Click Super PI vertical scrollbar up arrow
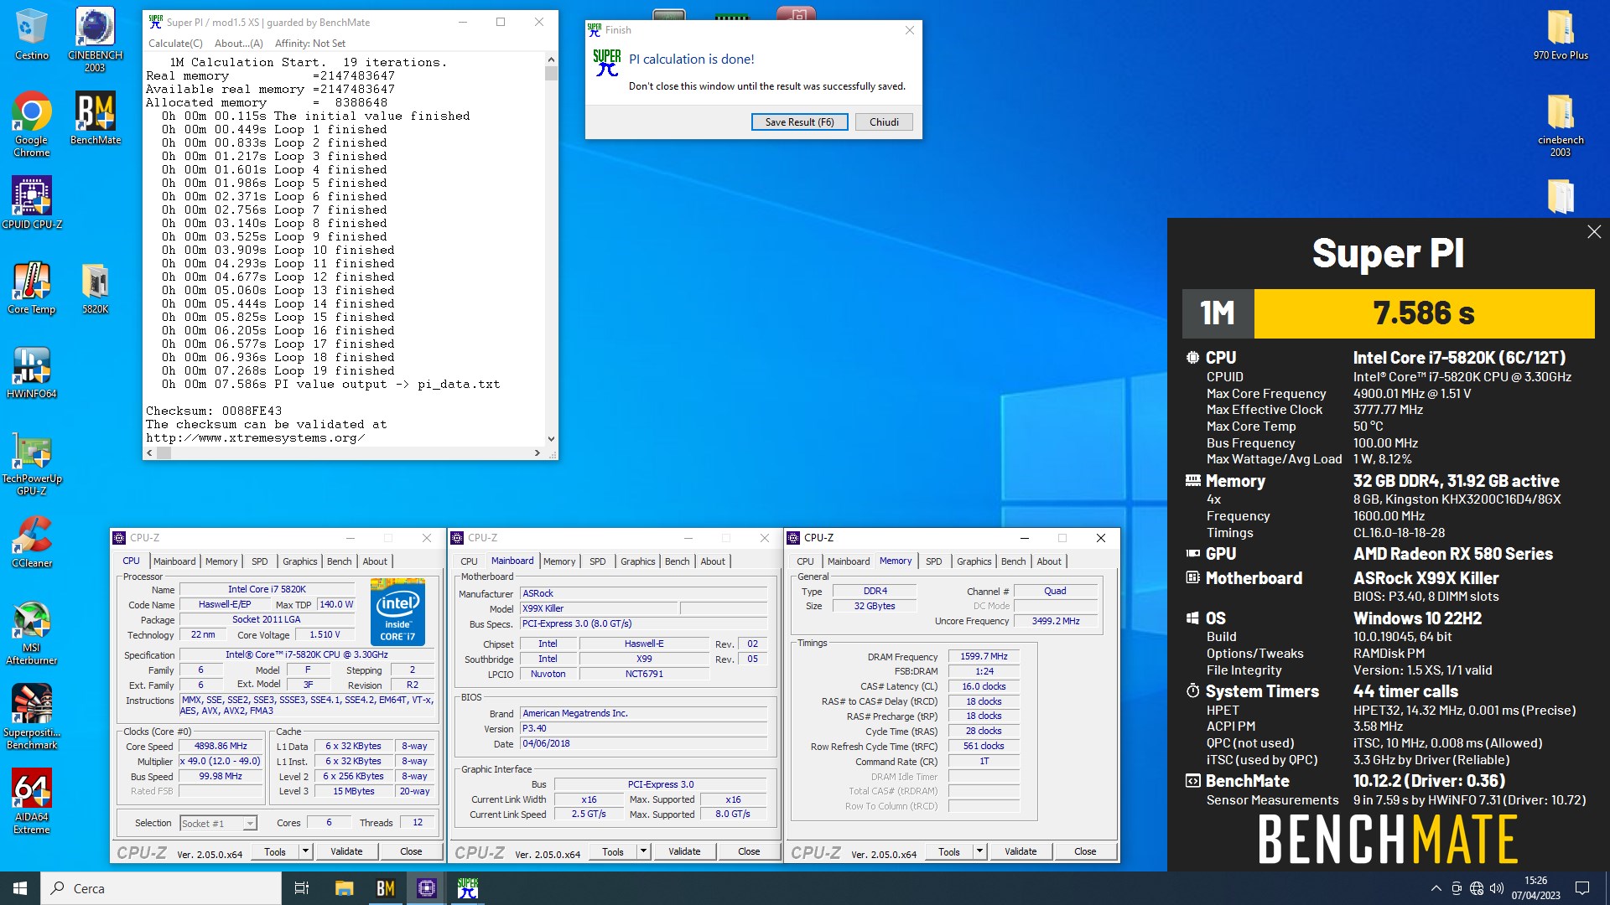1610x905 pixels. 551,59
